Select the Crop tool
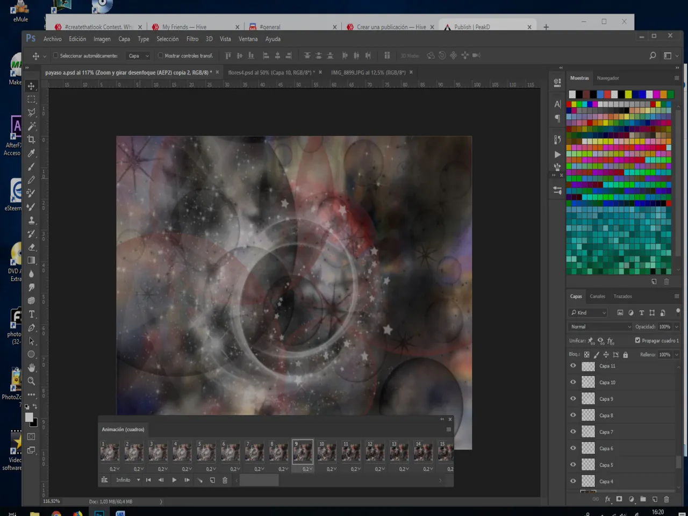 click(x=31, y=140)
